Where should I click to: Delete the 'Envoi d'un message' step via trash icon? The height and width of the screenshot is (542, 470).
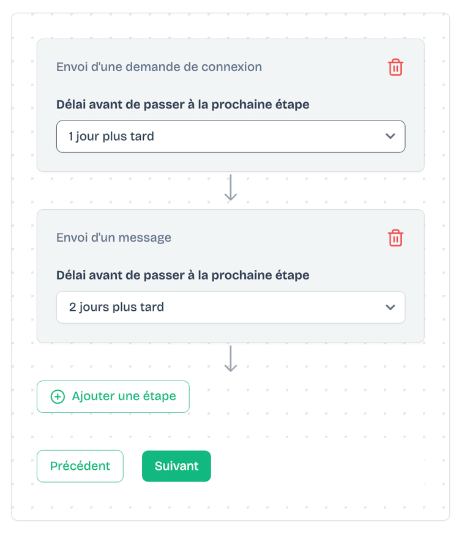click(395, 238)
